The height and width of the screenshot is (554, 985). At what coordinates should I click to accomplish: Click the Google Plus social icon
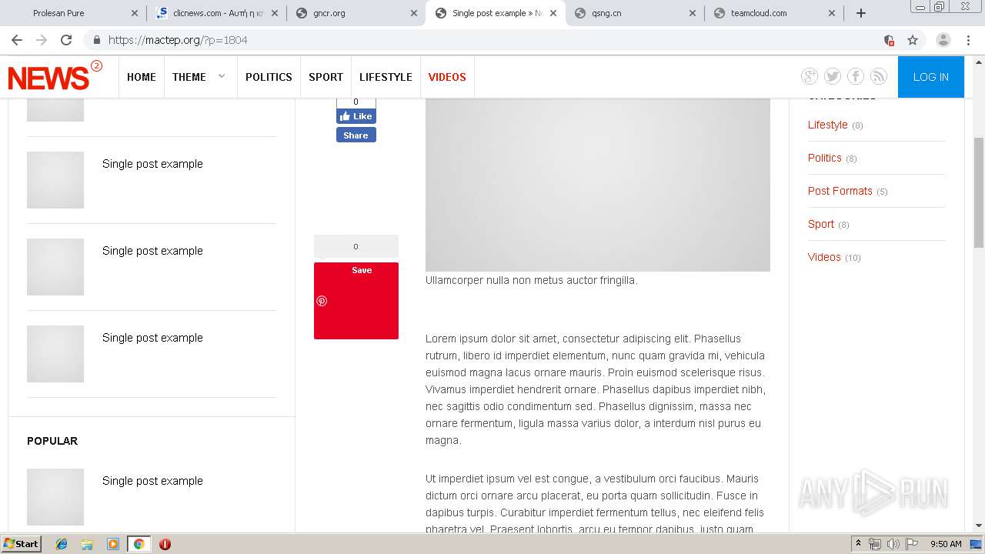click(x=810, y=76)
